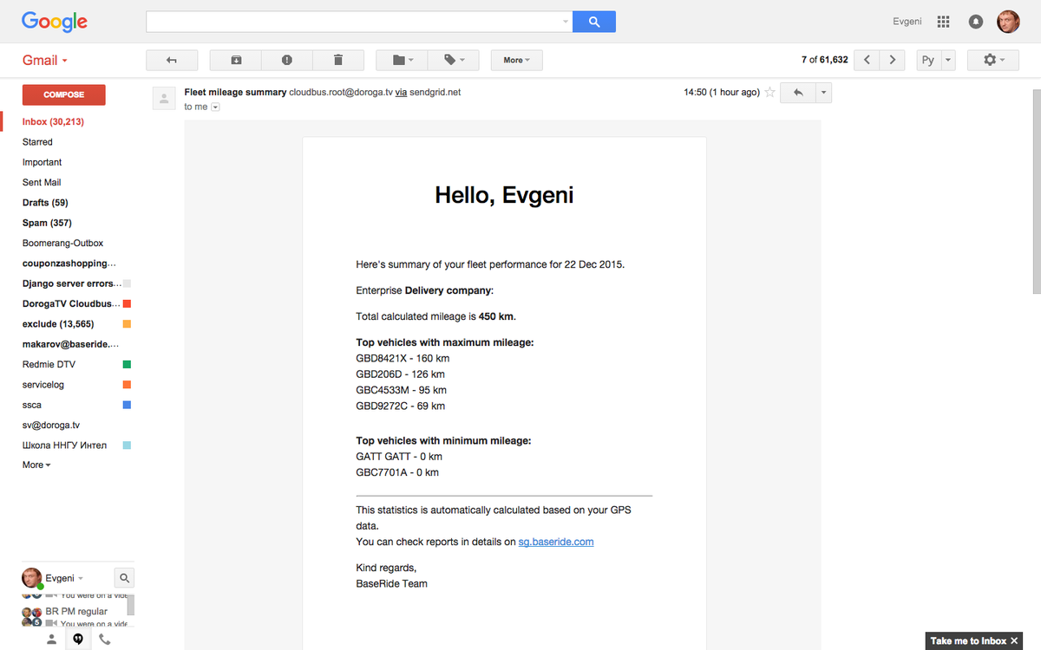1041x650 pixels.
Task: Go to the newer message arrow
Action: coord(867,60)
